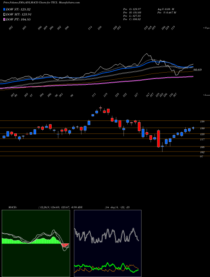210x277 pixels.
Task: Click the MACD: heading label
Action: pos(12,207)
